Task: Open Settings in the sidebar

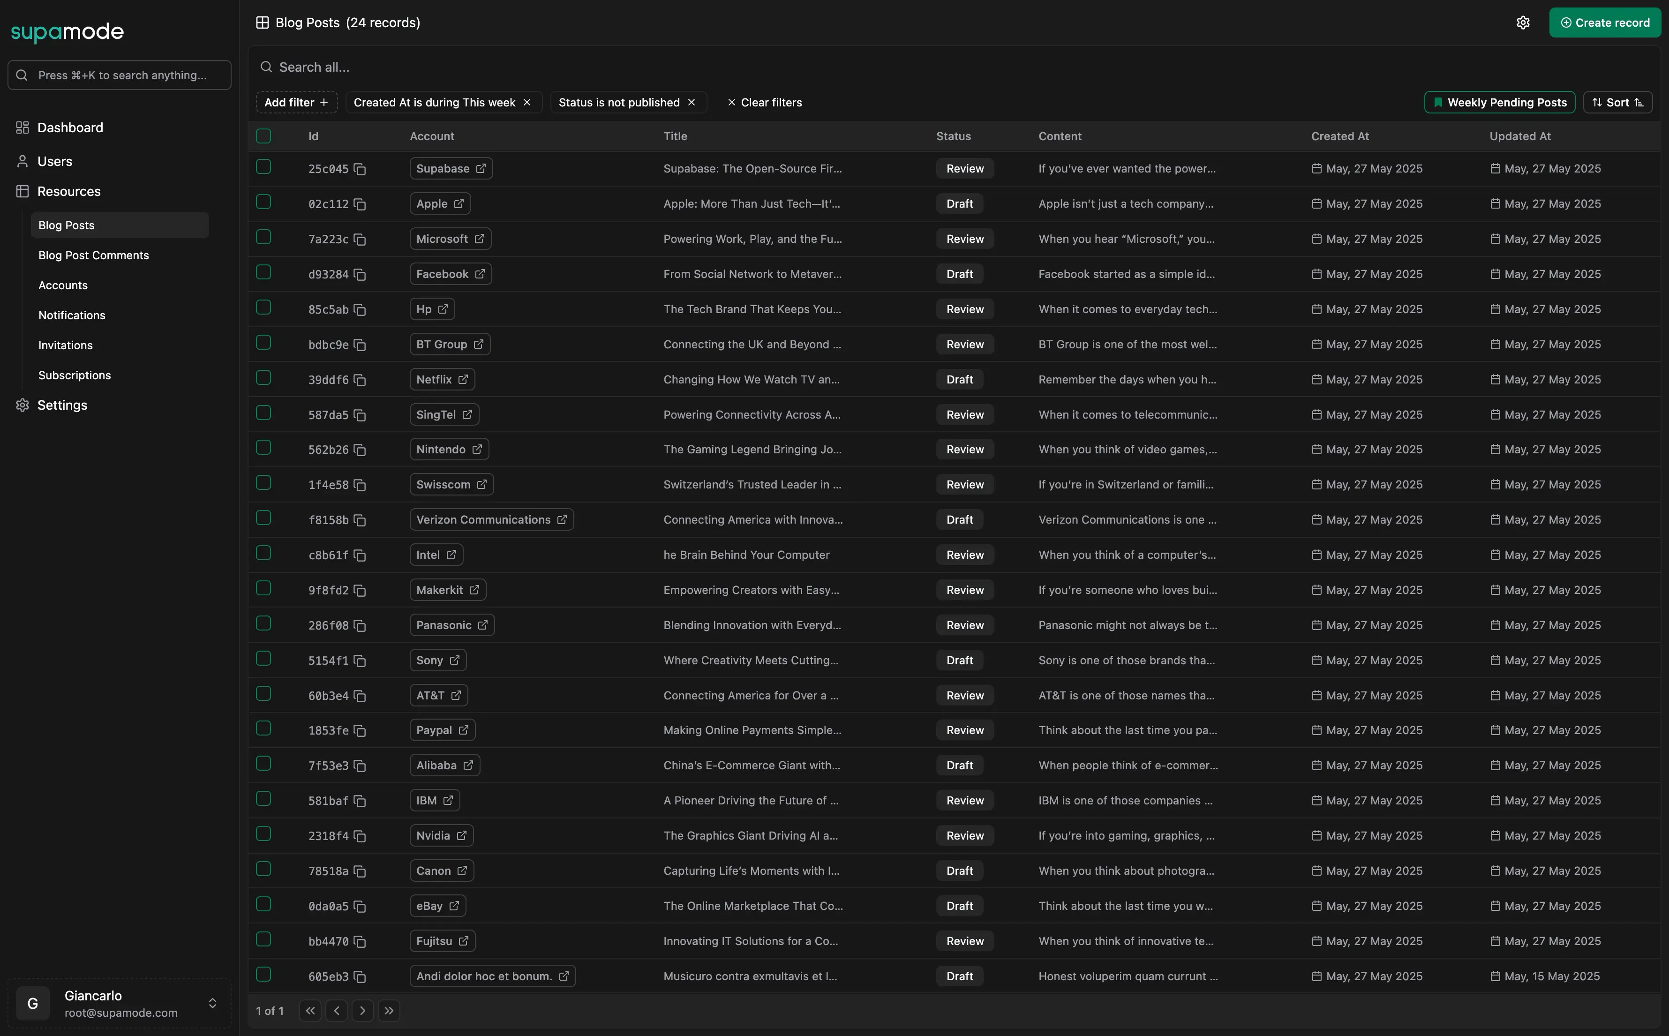Action: [62, 405]
